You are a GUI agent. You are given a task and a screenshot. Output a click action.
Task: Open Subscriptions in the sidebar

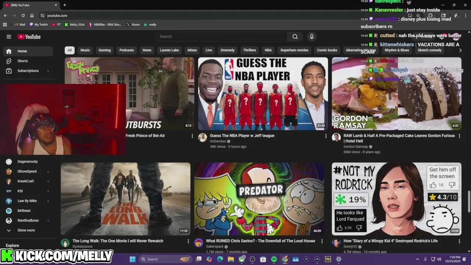(x=28, y=71)
